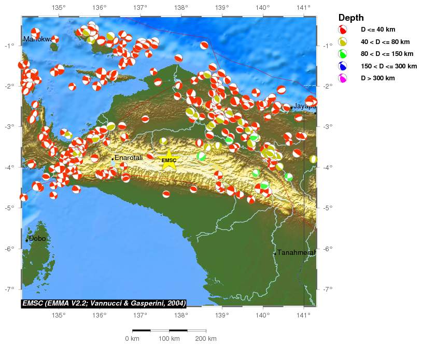Click the EMSC (EMMA V2.2) credit text
Screen dimensions: 422x346
(x=104, y=303)
